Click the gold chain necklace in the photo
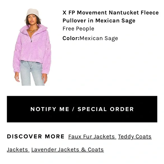The width and height of the screenshot is (164, 164). pyautogui.click(x=33, y=31)
